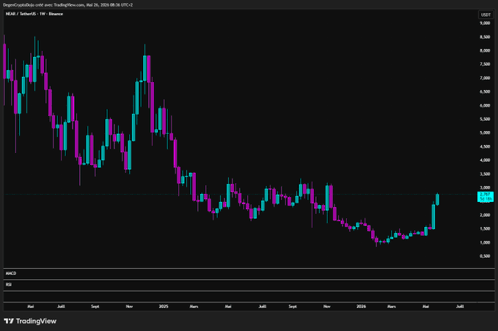Click the 1,500 price axis label

click(x=485, y=228)
